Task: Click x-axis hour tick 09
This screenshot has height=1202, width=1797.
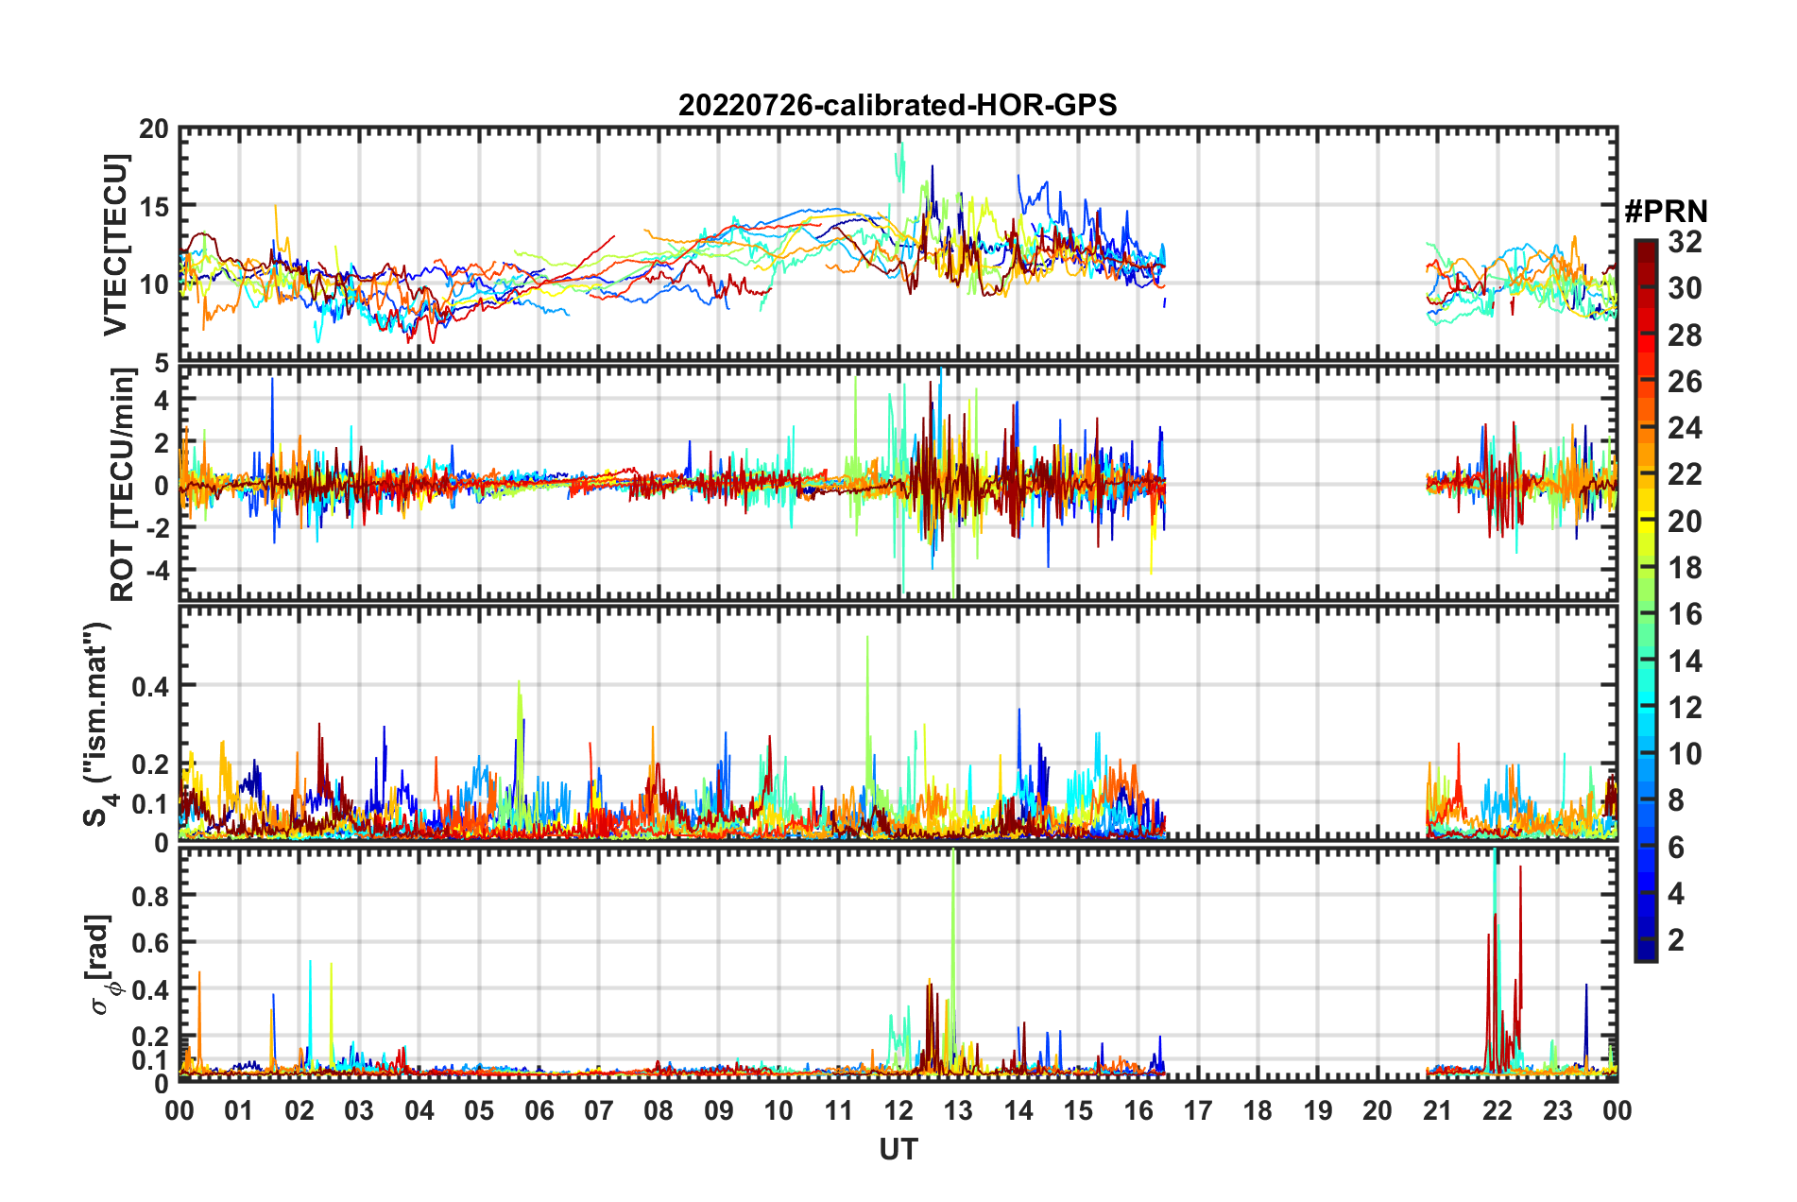Action: [x=719, y=1110]
